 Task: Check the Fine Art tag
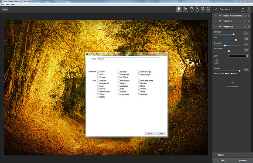139,83
